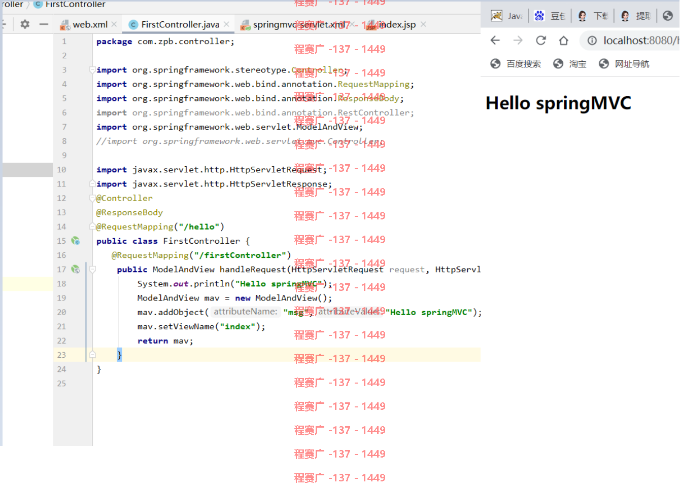The image size is (680, 490).
Task: Go forward in the browser
Action: coord(518,40)
